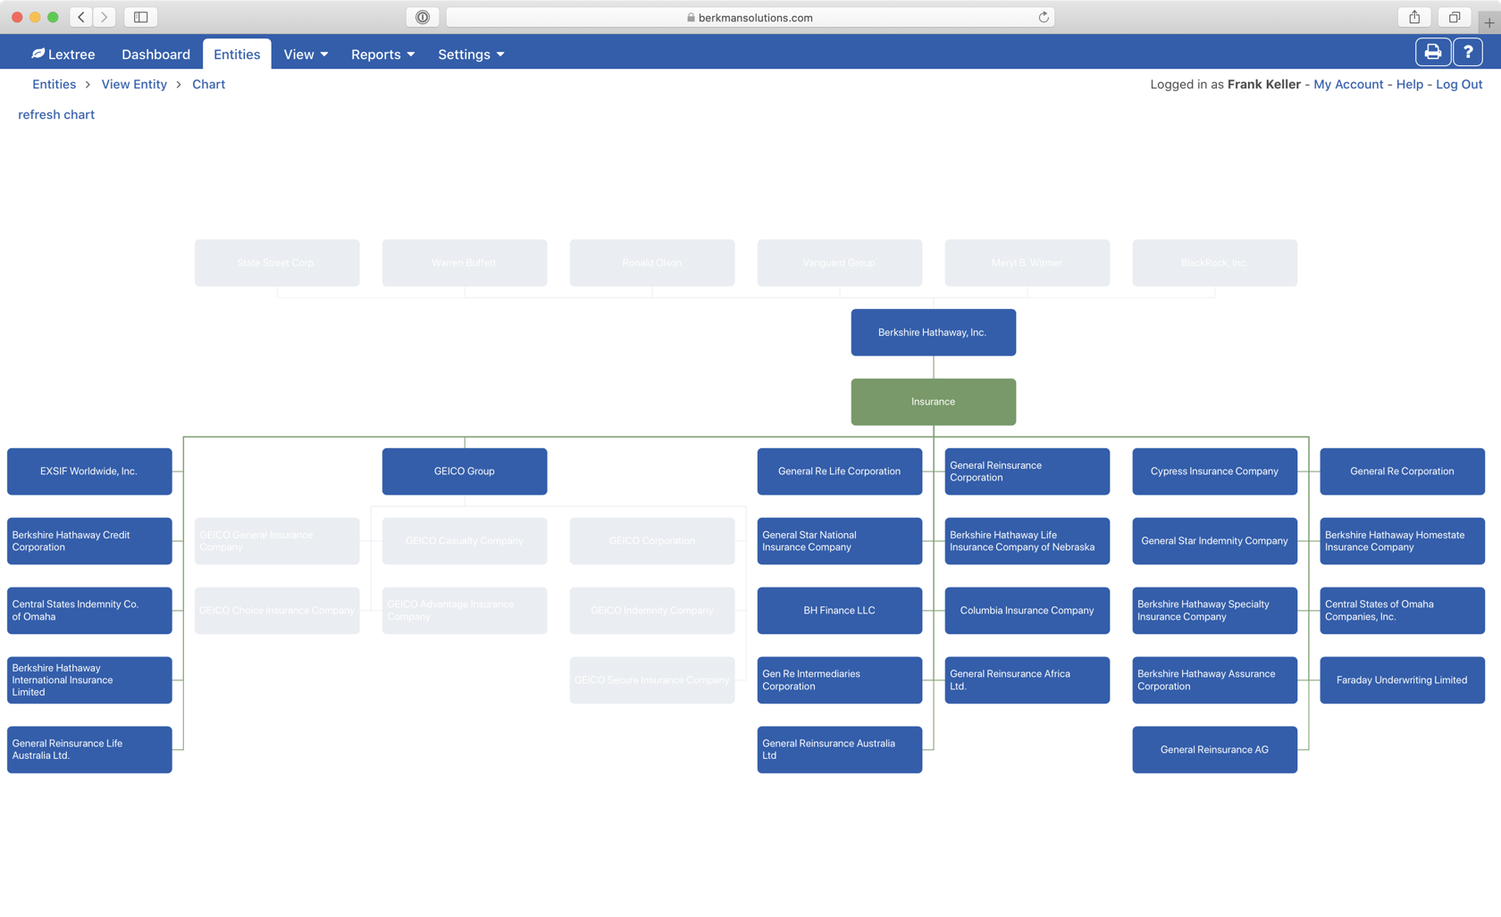This screenshot has width=1501, height=917.
Task: Select Berkshire Hathaway Credit Corporation node
Action: tap(89, 541)
